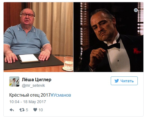Image resolution: width=145 pixels, height=118 pixels.
Task: Select the tweet text Крёстный отец 2017
Action: pyautogui.click(x=30, y=95)
